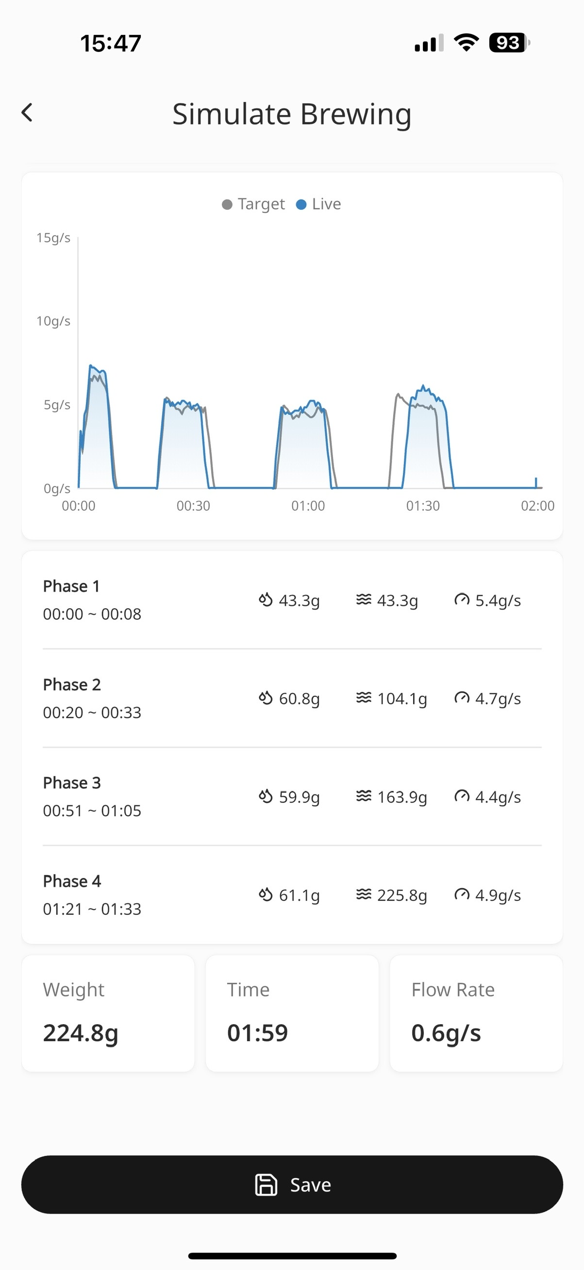Tap Phase 2 cumulative waves icon
Screen dimensions: 584x1270
pos(364,698)
